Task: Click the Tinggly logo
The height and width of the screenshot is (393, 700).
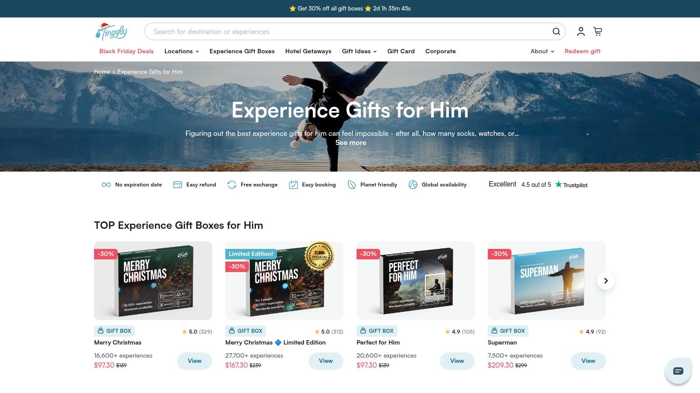Action: [112, 32]
